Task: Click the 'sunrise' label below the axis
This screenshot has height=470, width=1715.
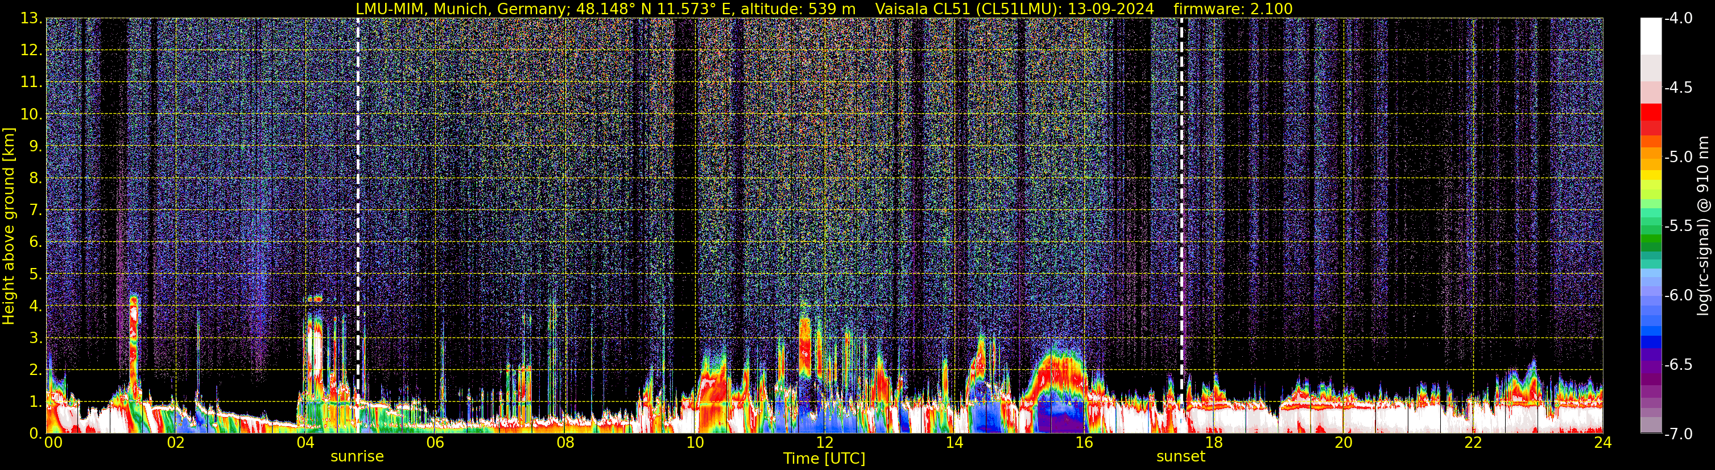Action: [x=357, y=457]
